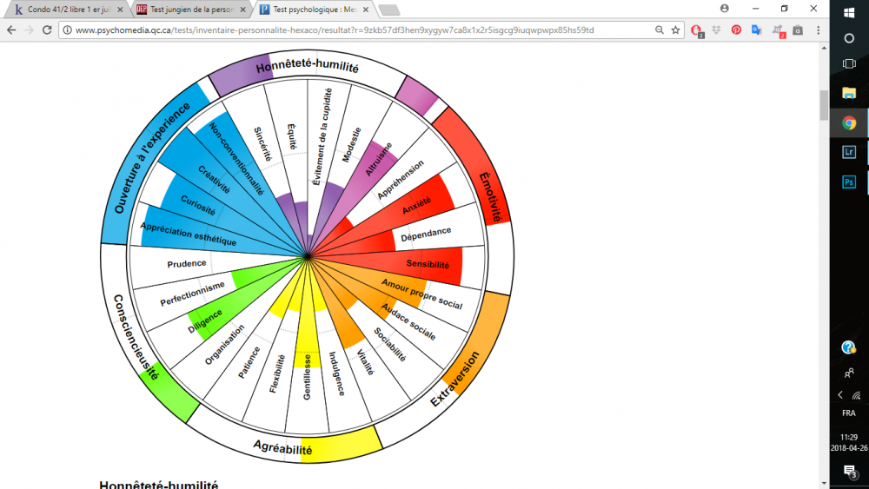Click the zoom magnifier in address bar

660,30
